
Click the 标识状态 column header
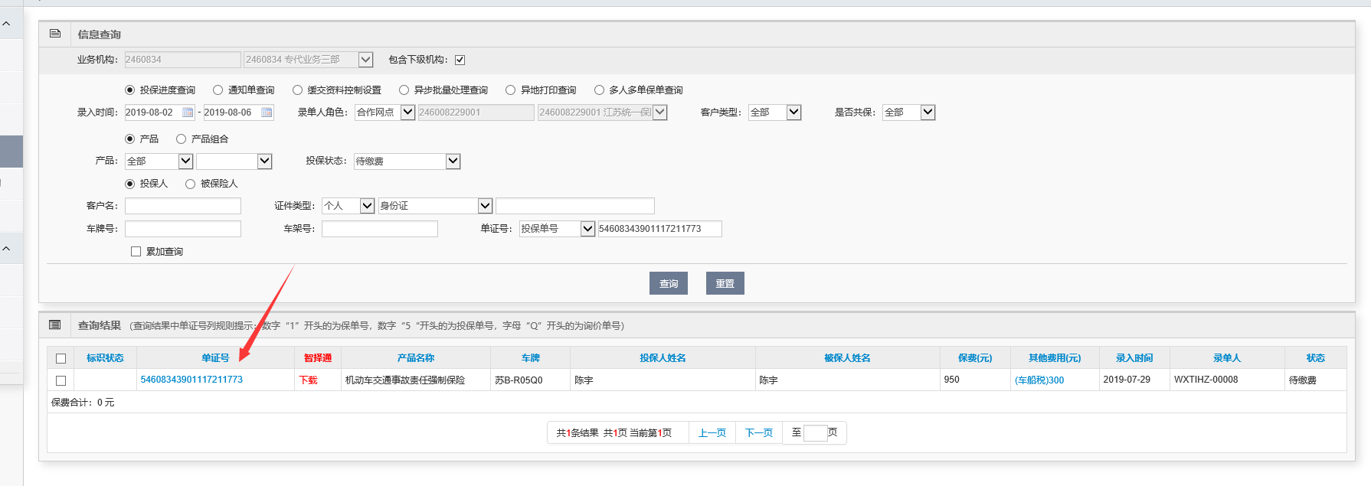(x=105, y=358)
